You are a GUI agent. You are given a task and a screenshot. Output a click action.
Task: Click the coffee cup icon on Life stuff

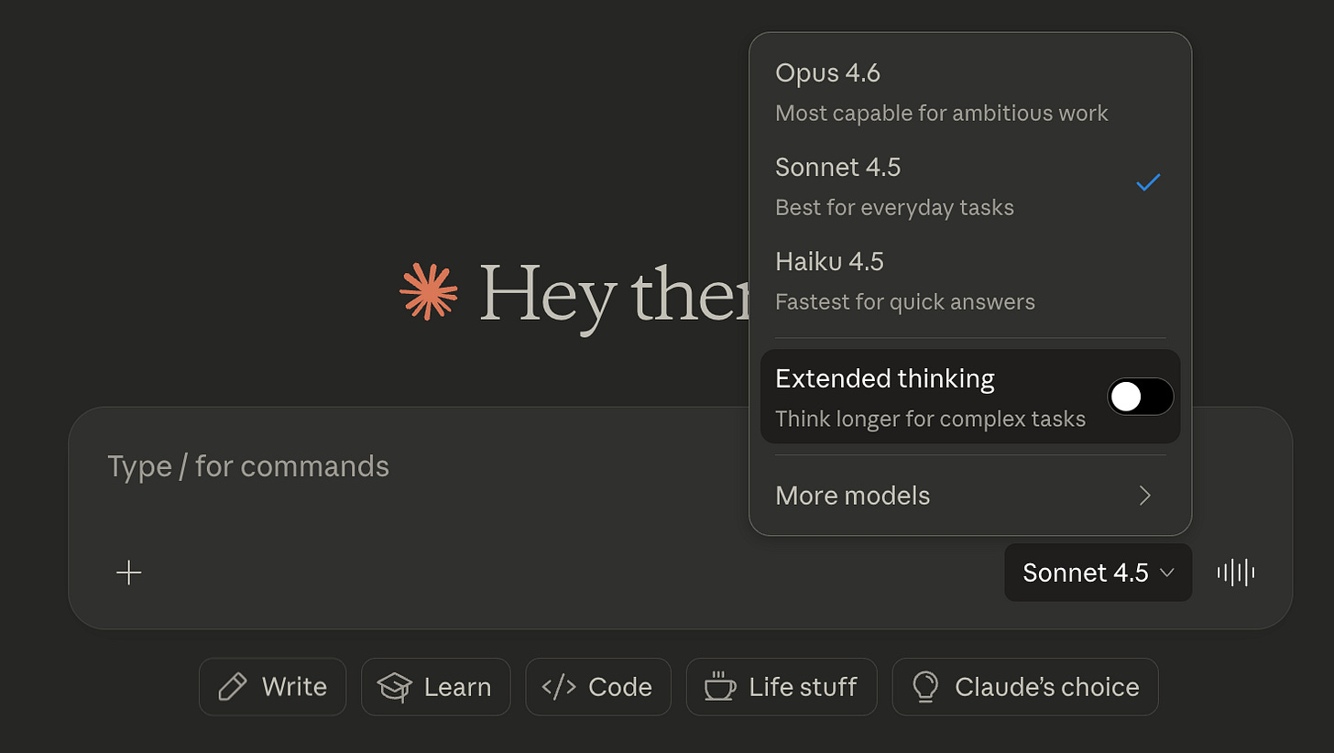pos(720,687)
